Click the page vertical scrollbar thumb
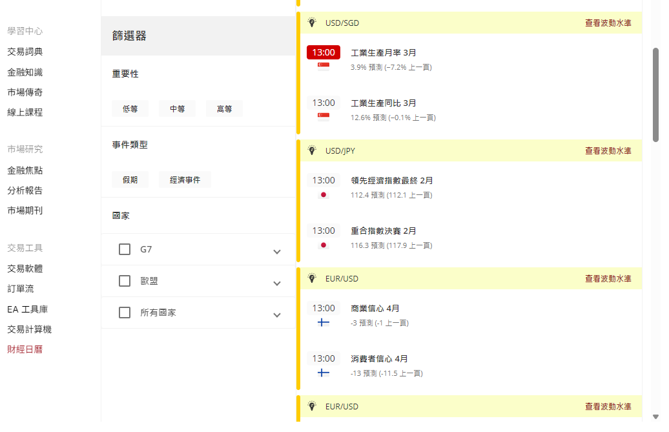Image resolution: width=669 pixels, height=432 pixels. (x=655, y=94)
